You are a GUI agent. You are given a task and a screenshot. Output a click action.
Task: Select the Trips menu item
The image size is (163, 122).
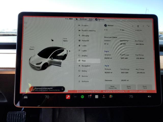coord(89,61)
